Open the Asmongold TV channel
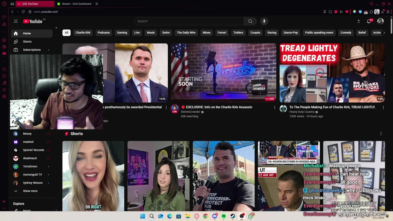Image resolution: width=393 pixels, height=221 pixels. click(x=32, y=175)
